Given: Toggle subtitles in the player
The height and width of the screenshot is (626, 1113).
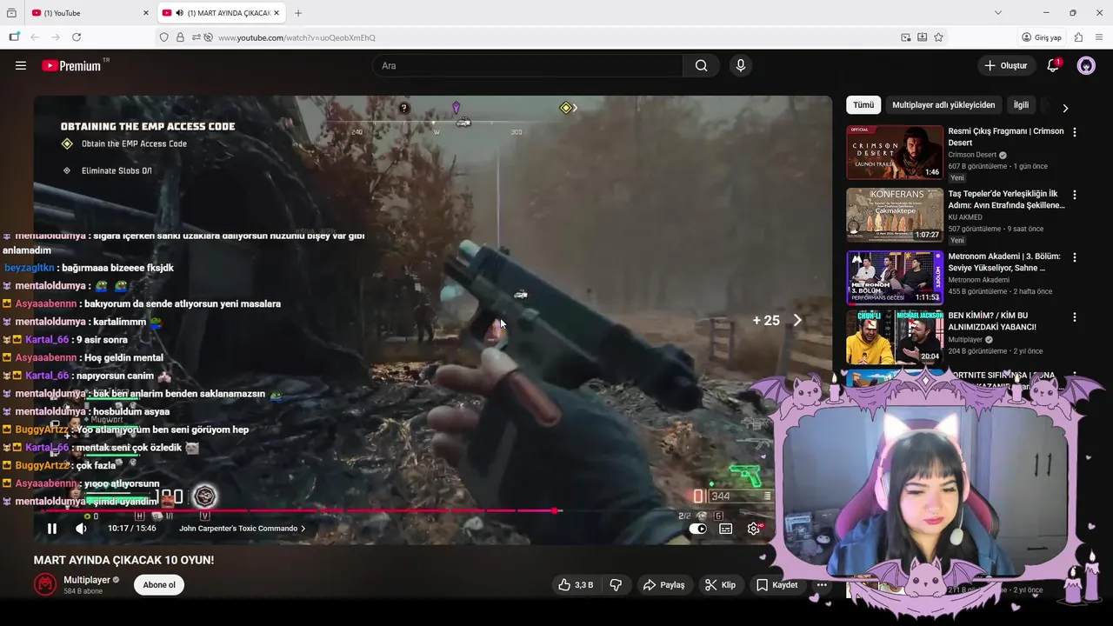Looking at the screenshot, I should (x=726, y=529).
